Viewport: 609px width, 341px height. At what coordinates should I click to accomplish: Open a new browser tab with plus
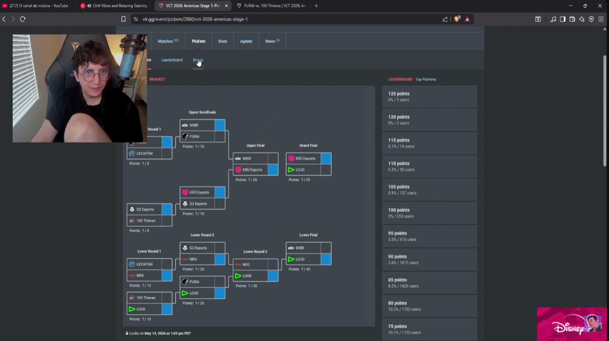click(316, 6)
